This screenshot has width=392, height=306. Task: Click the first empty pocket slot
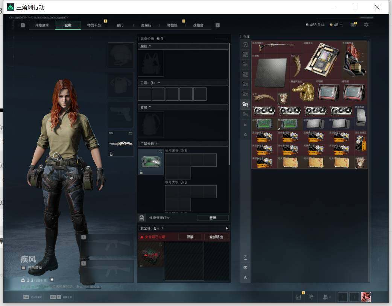[x=144, y=94]
